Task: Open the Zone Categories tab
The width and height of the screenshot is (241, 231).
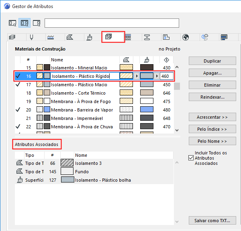Action: (166, 37)
